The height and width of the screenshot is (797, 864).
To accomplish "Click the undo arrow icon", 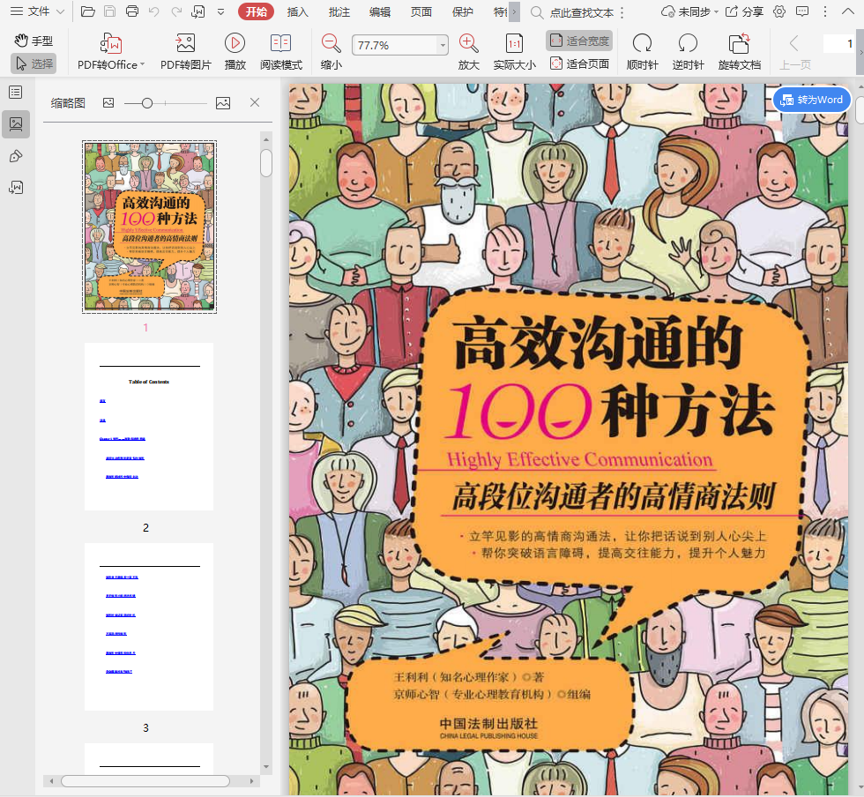I will click(154, 11).
